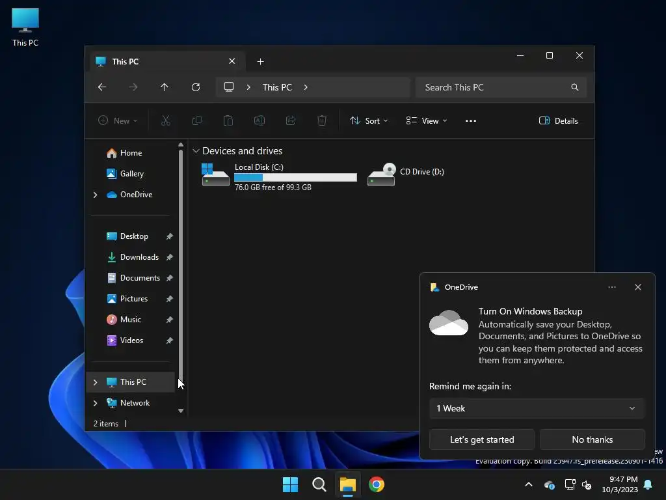Unpin Pictures from Quick access
The width and height of the screenshot is (666, 500).
point(170,299)
